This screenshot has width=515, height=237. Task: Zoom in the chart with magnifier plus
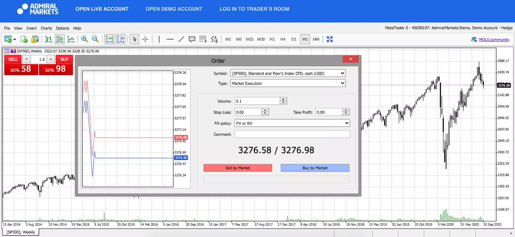(x=84, y=39)
